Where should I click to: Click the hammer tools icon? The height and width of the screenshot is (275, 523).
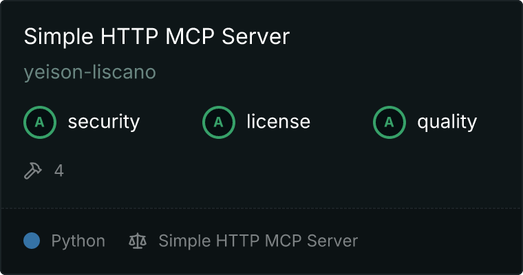[x=33, y=170]
